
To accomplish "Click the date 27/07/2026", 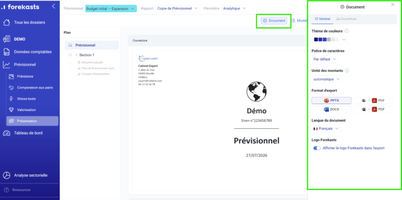I will [256, 155].
